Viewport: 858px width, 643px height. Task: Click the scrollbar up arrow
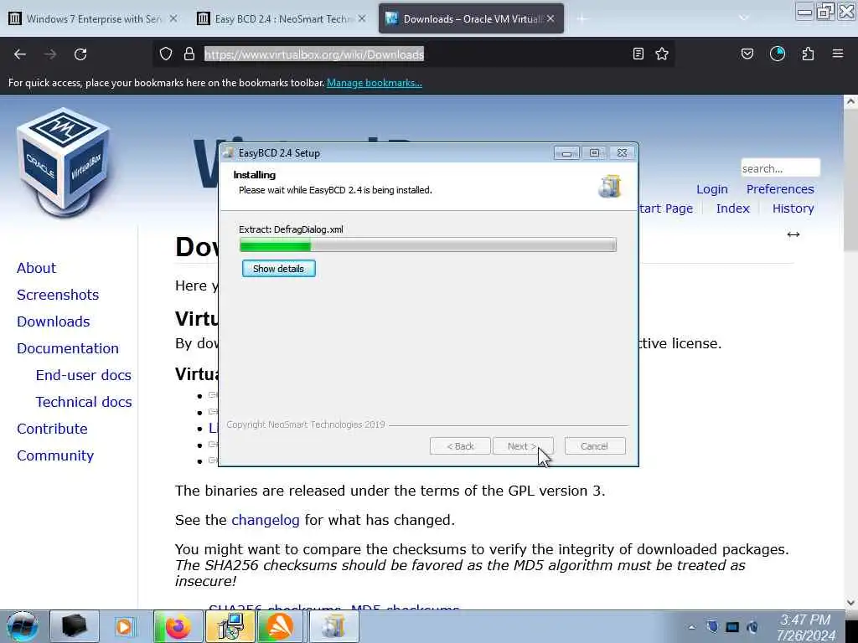[x=850, y=101]
